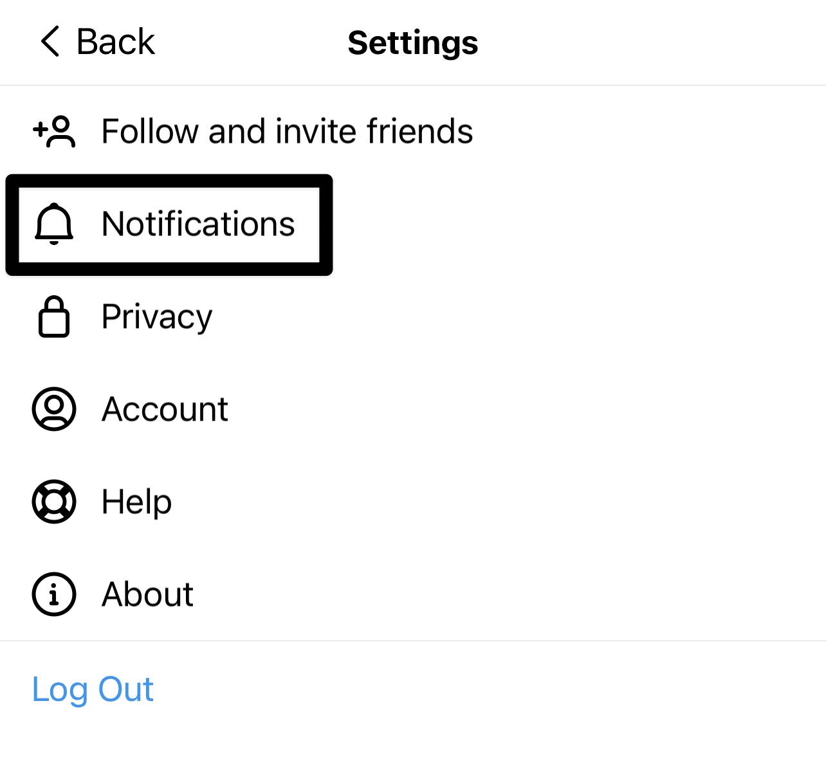The image size is (826, 764).
Task: Click the Notifications bell icon
Action: click(x=54, y=224)
